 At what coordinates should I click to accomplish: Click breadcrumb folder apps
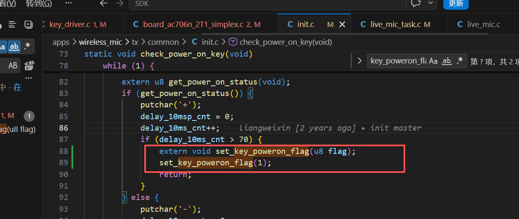coord(61,42)
